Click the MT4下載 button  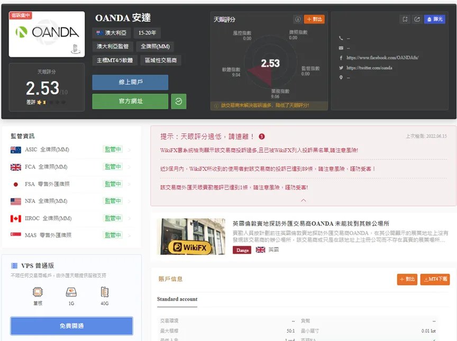pos(435,279)
